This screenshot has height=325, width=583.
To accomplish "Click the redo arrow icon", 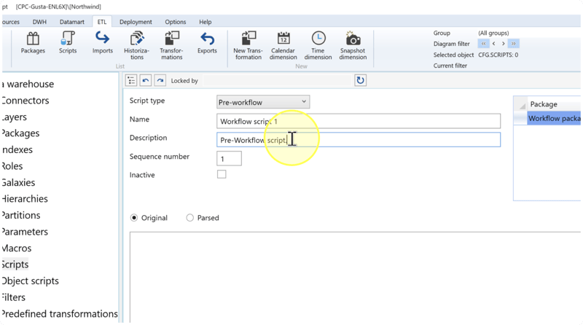I will tap(160, 80).
